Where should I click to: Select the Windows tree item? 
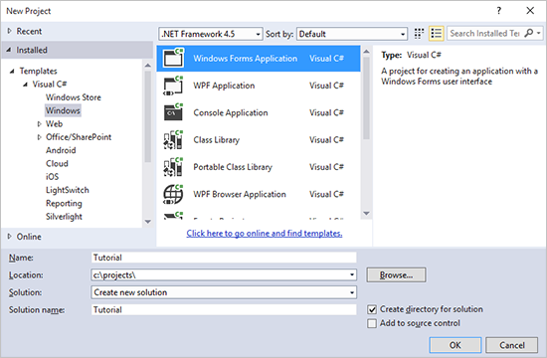pos(63,110)
